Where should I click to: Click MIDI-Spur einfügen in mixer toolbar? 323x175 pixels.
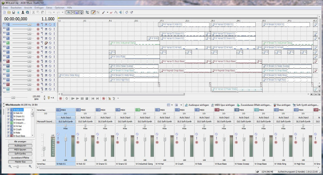[223, 105]
